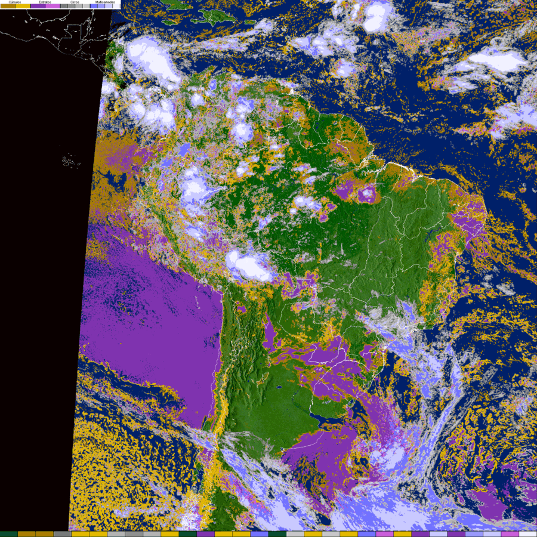Image resolution: width=537 pixels, height=537 pixels.
Task: Pick the second-darkest gray Cirros swatch
Action: 71,6
